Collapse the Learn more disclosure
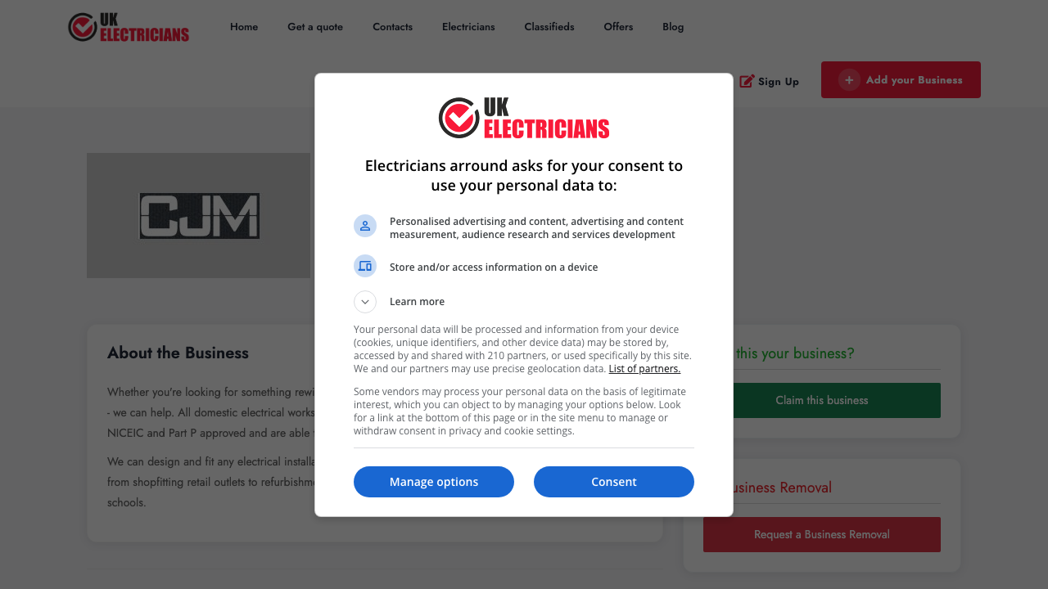This screenshot has height=589, width=1048. click(x=364, y=301)
